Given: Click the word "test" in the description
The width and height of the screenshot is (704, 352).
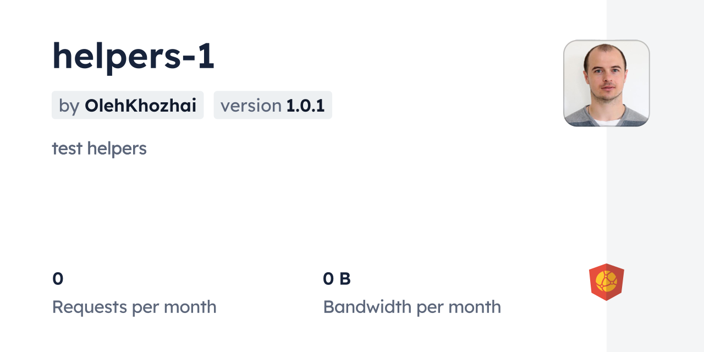Looking at the screenshot, I should tap(67, 148).
